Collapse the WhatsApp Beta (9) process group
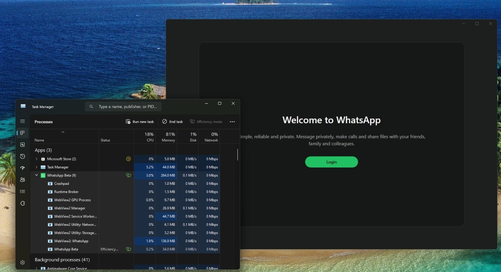This screenshot has width=501, height=272. (36, 175)
